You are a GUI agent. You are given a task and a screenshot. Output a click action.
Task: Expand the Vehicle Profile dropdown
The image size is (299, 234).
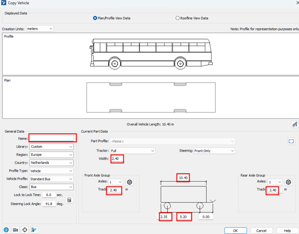[52, 179]
